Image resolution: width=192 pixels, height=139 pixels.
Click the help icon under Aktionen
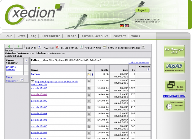click(x=148, y=70)
